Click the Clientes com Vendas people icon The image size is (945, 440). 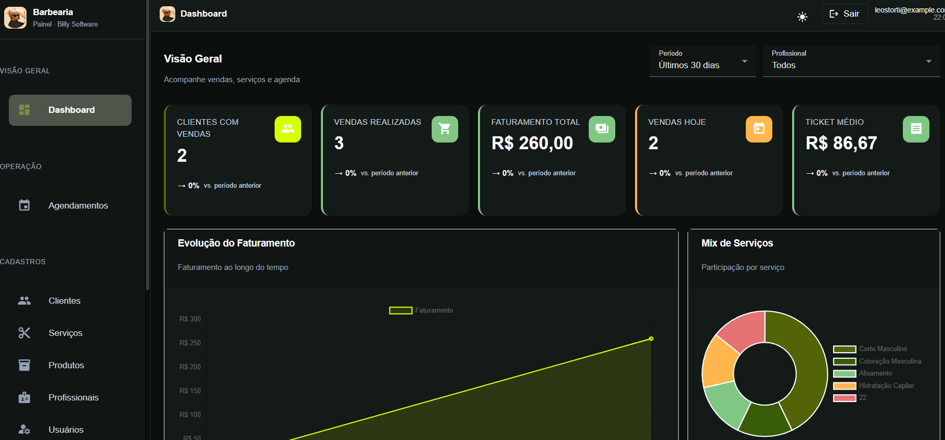(x=288, y=129)
